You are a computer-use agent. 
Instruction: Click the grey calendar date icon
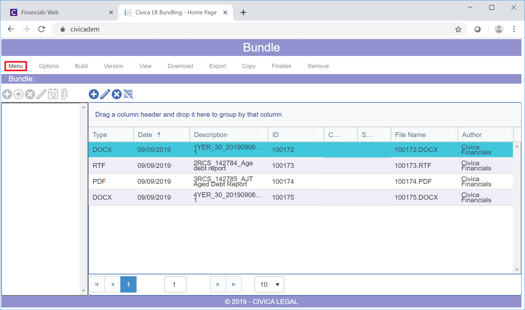[53, 94]
